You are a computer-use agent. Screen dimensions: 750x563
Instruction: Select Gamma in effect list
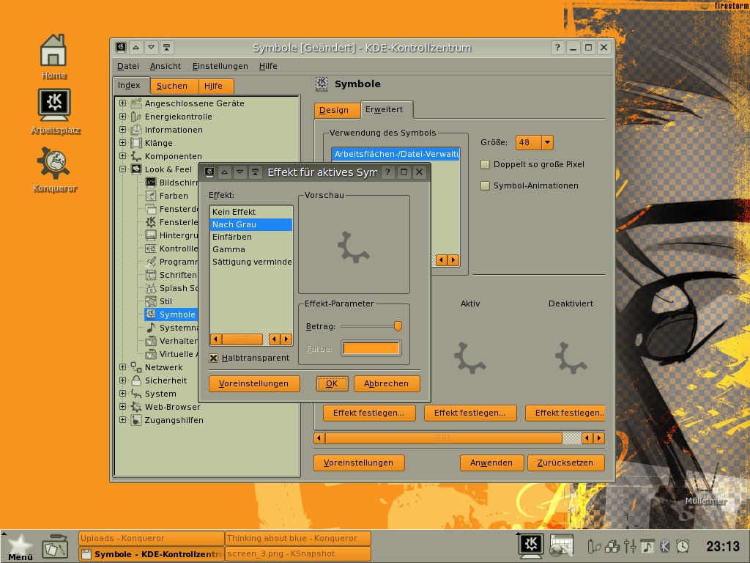pos(251,249)
